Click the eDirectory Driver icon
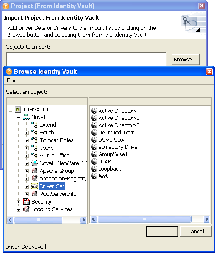The width and height of the screenshot is (215, 253). (94, 147)
